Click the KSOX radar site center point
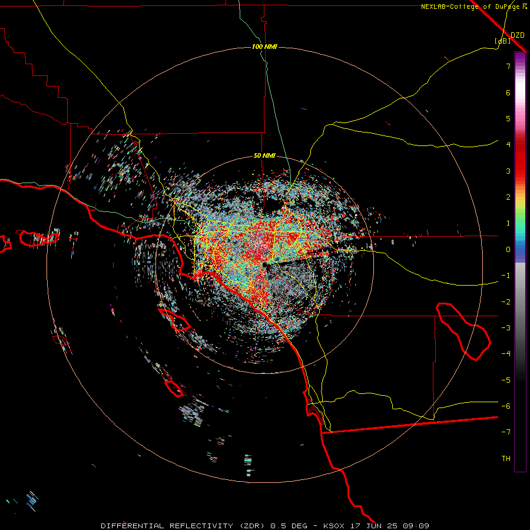The height and width of the screenshot is (530, 530). (264, 264)
